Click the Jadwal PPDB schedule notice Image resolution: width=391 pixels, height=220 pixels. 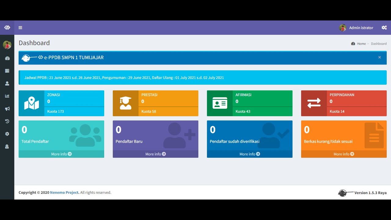[x=203, y=78]
